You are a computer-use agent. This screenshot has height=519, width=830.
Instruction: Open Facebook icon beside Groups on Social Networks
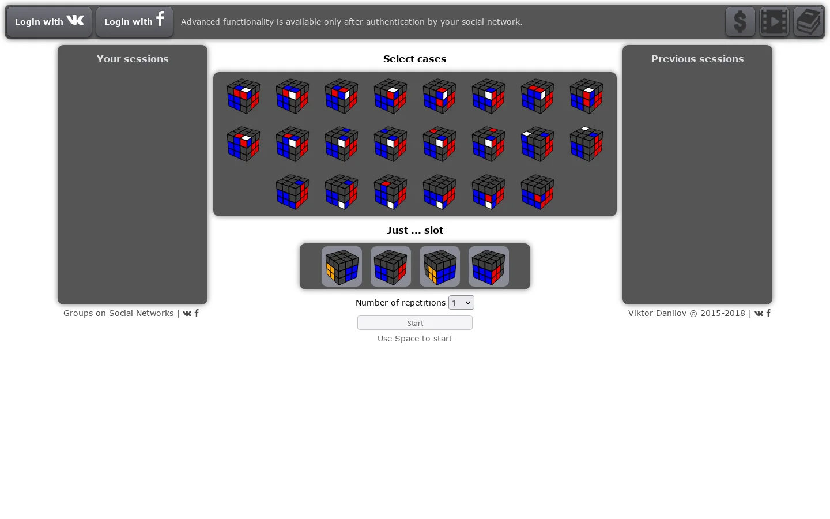point(197,313)
